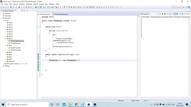
Task: Collapse the feb2 package node
Action: 5,45
